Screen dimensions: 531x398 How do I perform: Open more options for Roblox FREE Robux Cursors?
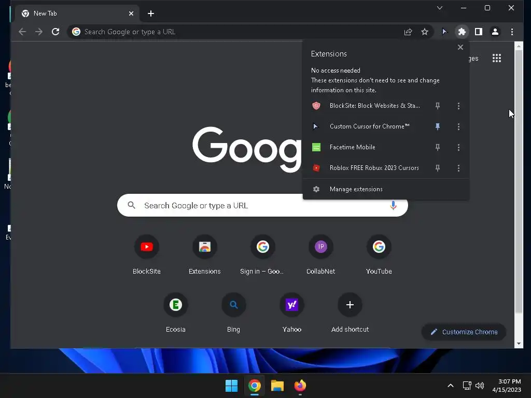click(x=458, y=168)
